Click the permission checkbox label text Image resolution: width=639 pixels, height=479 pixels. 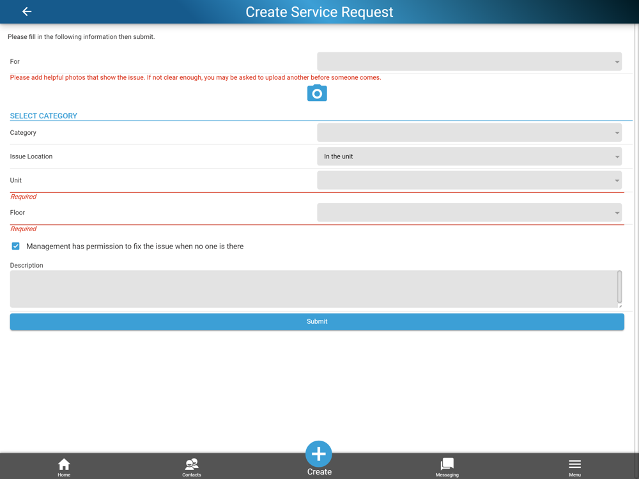135,247
